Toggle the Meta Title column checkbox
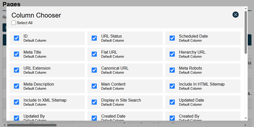Screen dimensions: 254x127 click(x=17, y=54)
